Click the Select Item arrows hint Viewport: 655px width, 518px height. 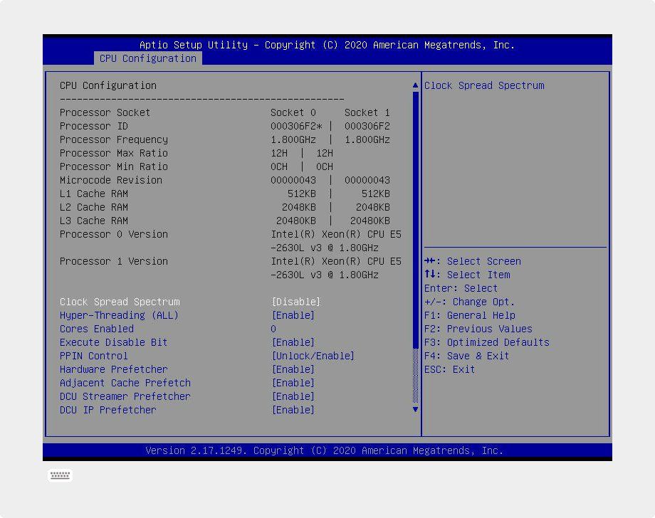467,275
